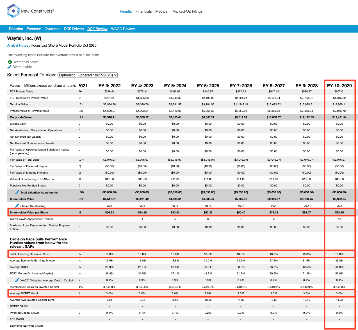Select the EY 6: 2025 column header

click(x=208, y=86)
